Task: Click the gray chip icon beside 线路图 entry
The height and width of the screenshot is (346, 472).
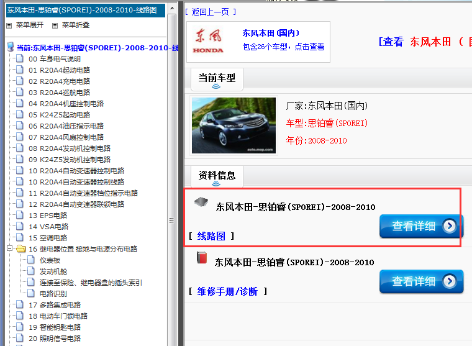Action: (201, 202)
